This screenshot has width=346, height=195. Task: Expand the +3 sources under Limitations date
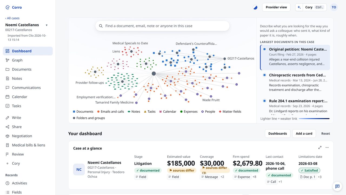(320, 177)
